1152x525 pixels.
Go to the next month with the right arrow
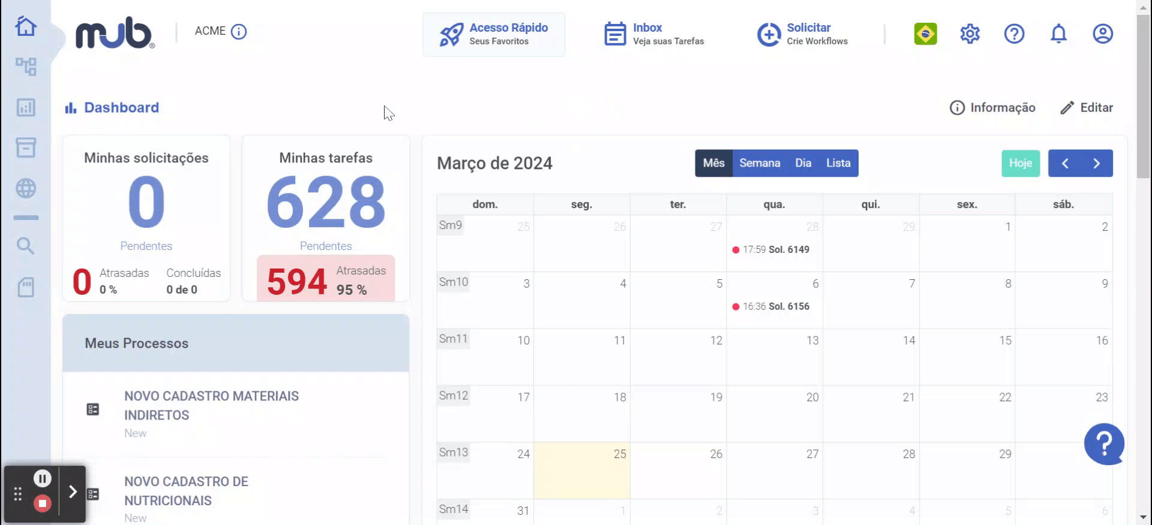1097,163
